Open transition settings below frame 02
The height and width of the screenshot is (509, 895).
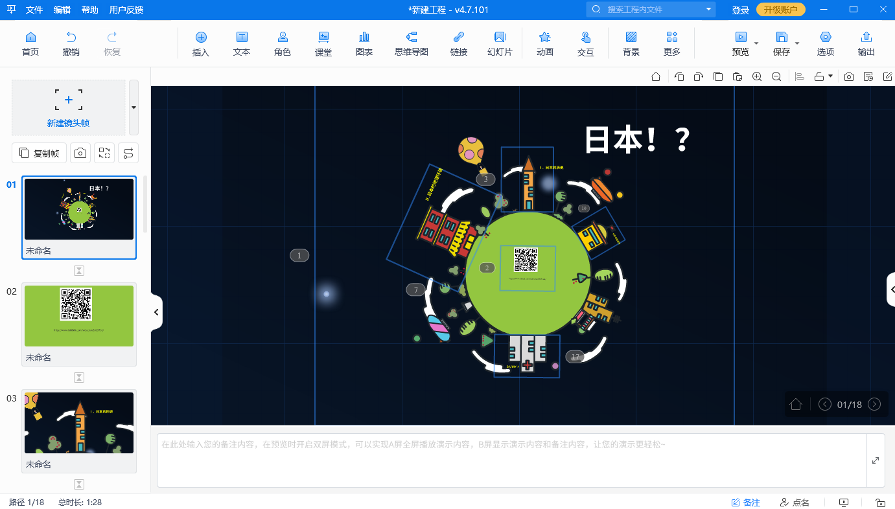[x=79, y=378]
